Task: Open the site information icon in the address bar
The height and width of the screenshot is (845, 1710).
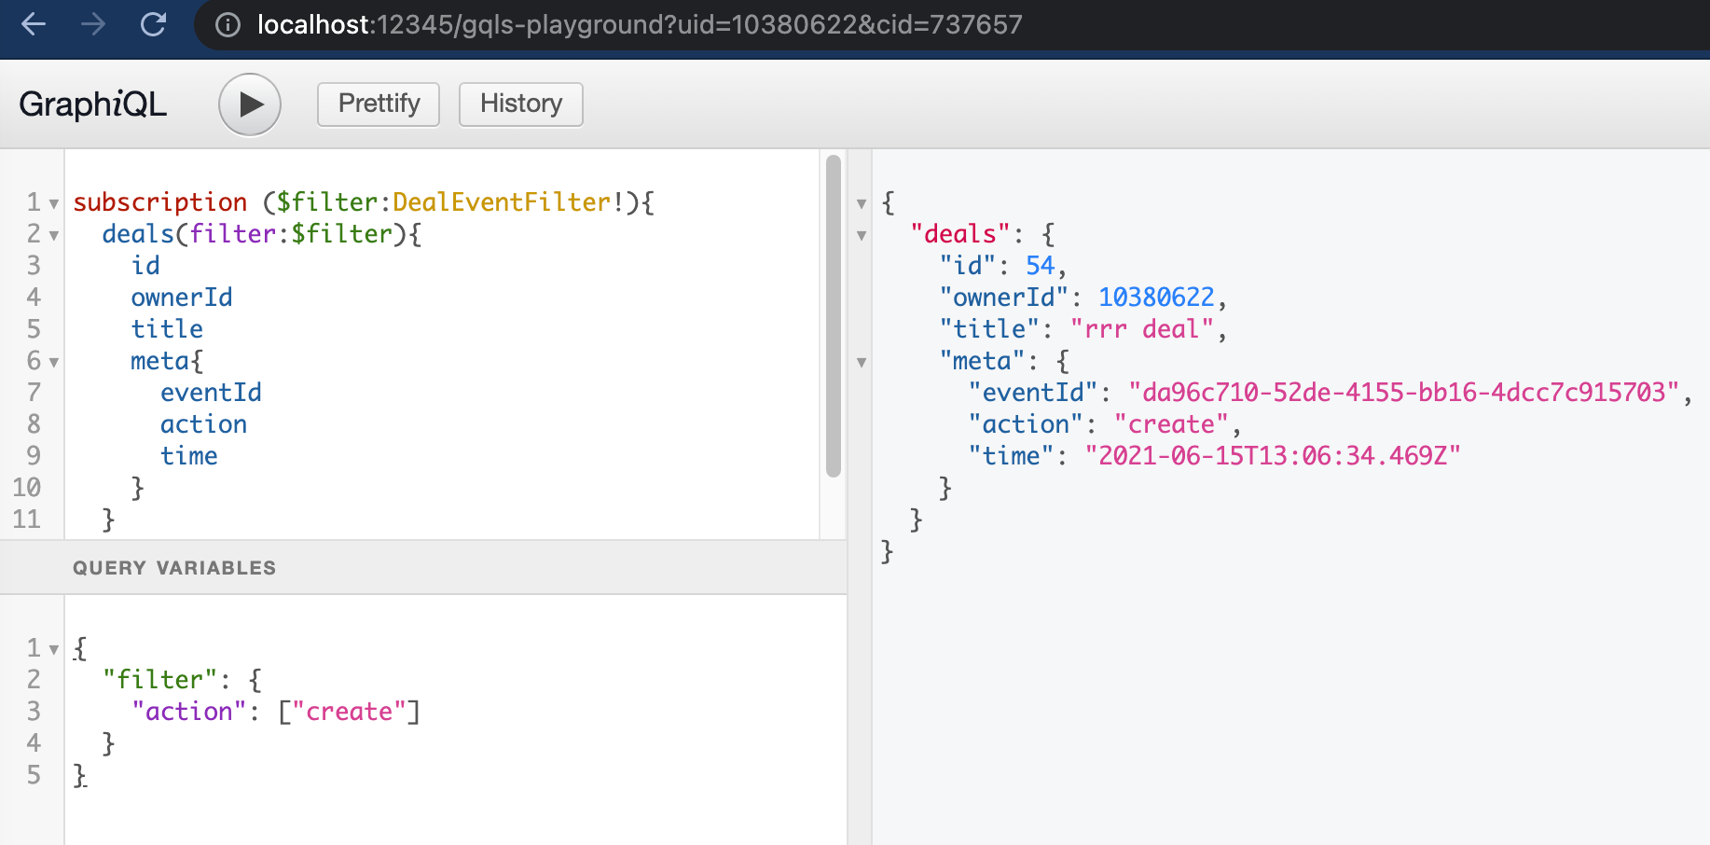Action: (x=228, y=24)
